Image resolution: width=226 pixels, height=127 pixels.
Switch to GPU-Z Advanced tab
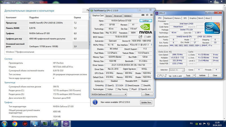pos(118,16)
